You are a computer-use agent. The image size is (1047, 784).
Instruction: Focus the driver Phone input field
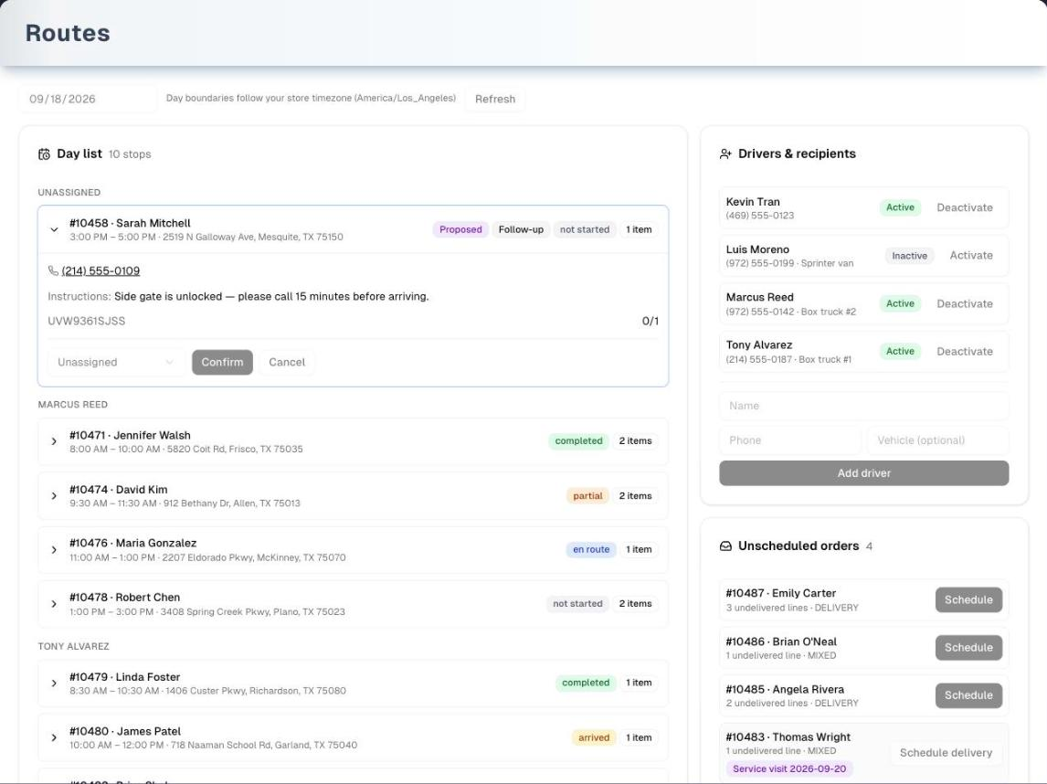coord(790,440)
